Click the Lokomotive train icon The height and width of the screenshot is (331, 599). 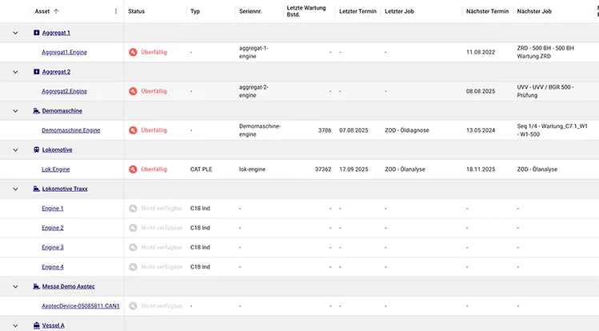coord(36,150)
